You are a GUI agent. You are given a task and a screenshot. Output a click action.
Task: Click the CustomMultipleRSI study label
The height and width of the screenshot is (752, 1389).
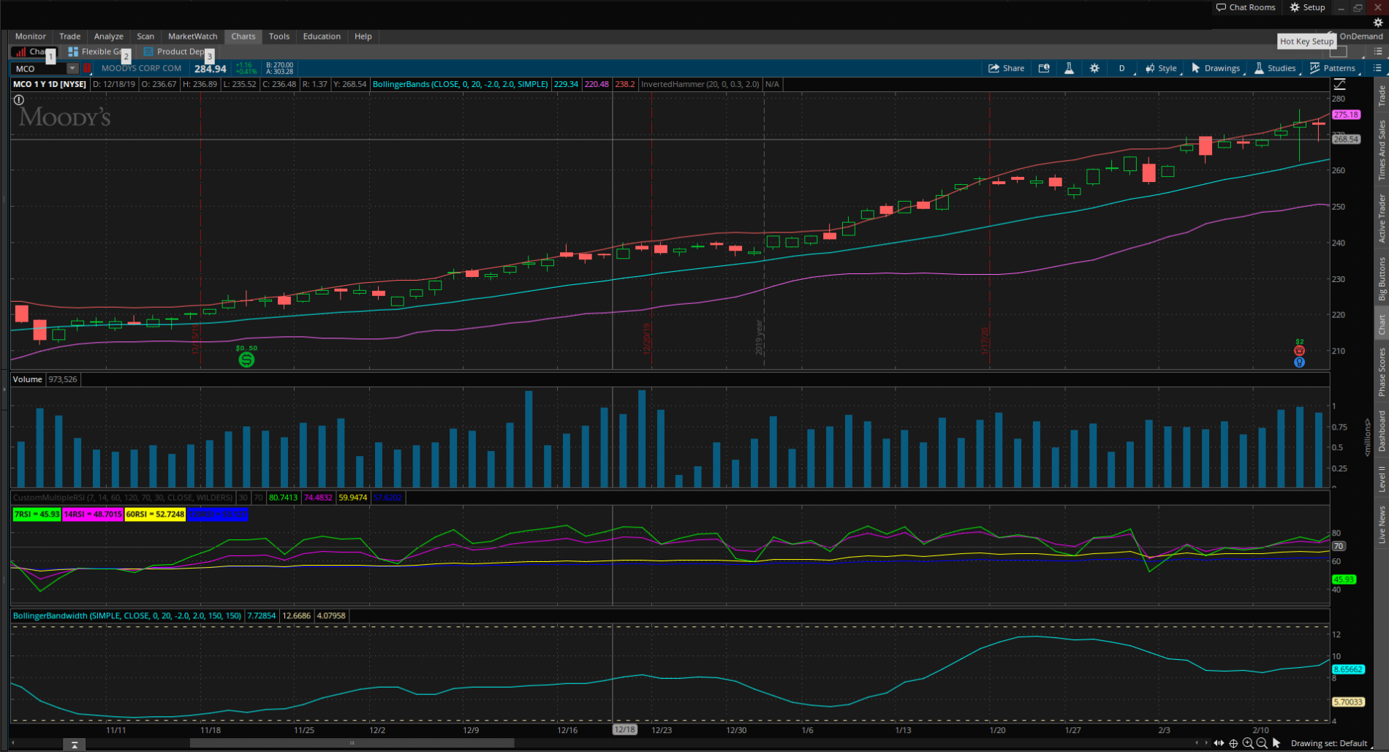coord(123,497)
